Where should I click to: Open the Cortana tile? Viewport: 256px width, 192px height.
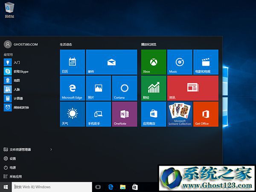tap(125, 88)
